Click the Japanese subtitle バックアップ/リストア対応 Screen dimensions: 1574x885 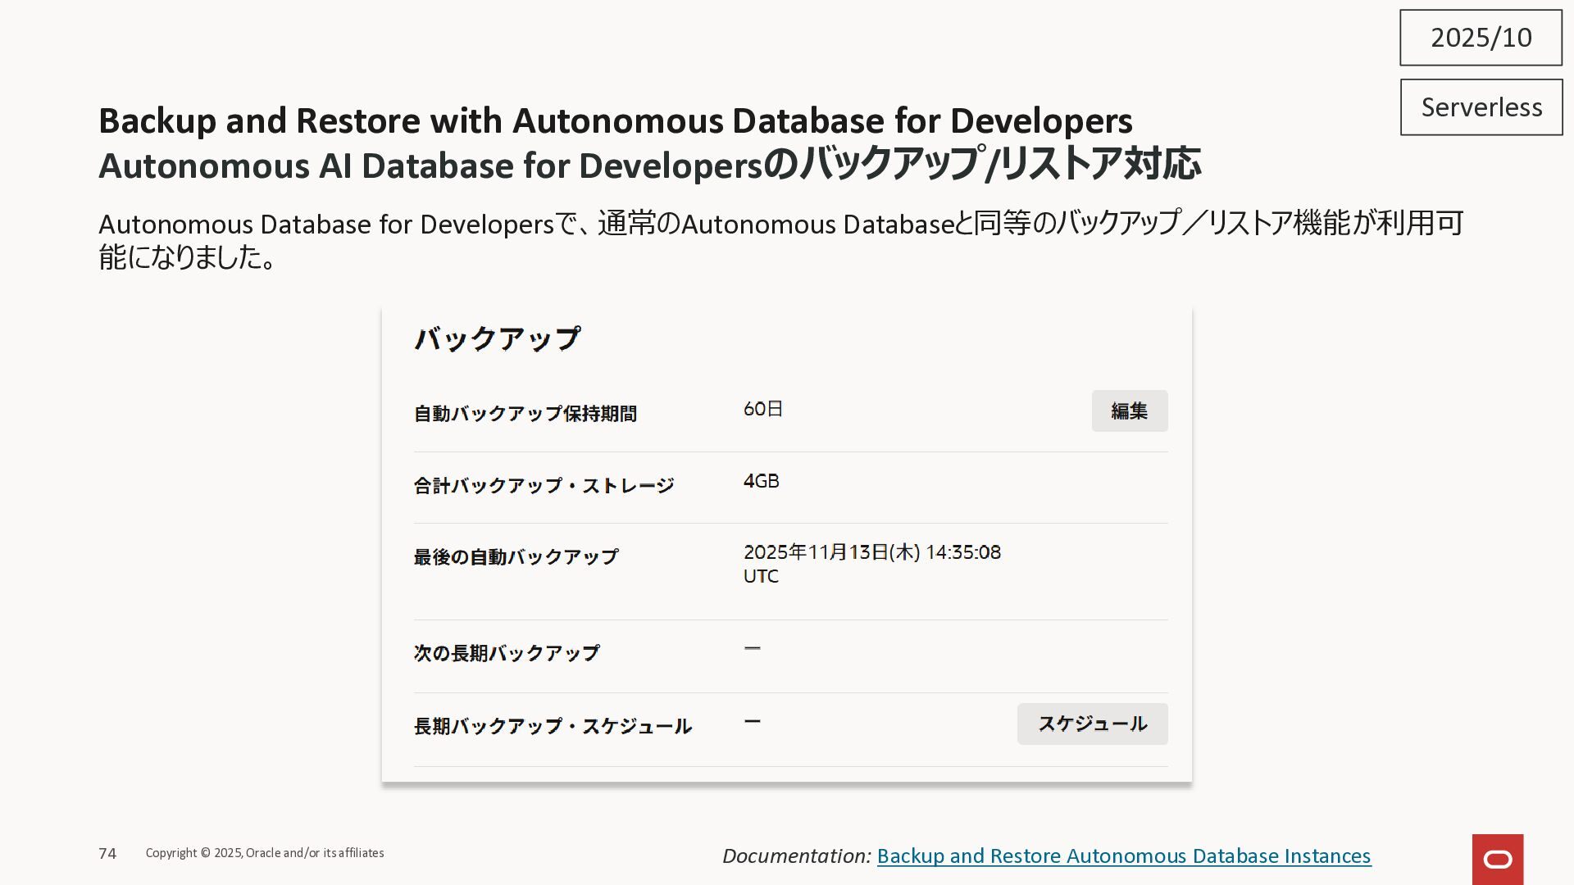tap(984, 165)
